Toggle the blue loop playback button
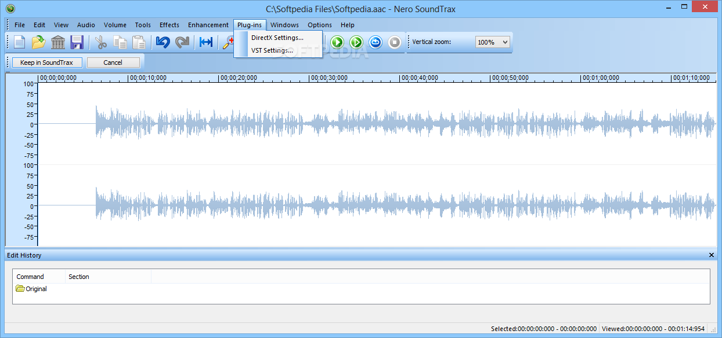The width and height of the screenshot is (722, 338). 376,42
